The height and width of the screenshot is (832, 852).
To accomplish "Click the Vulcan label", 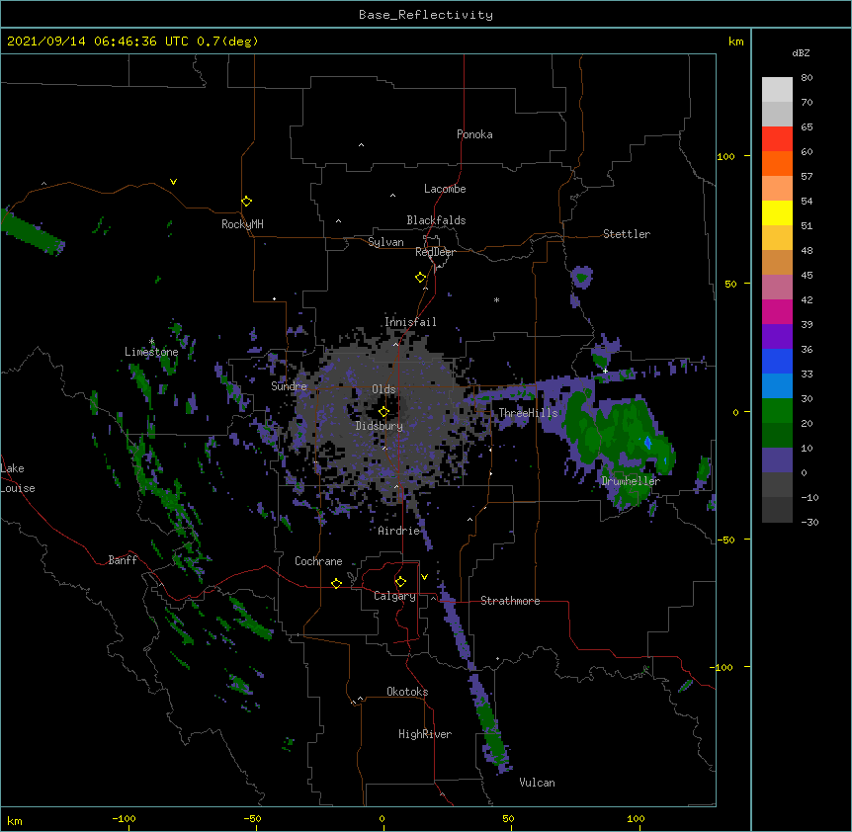I will click(x=537, y=783).
